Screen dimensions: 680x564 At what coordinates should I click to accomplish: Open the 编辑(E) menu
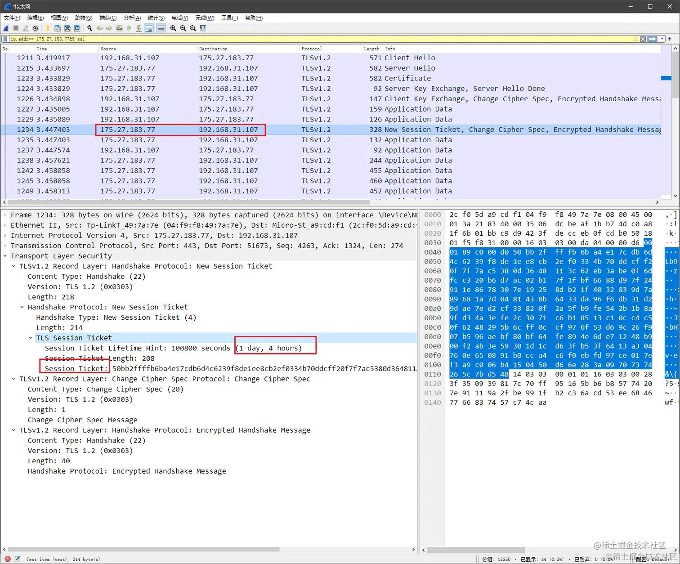coord(36,18)
